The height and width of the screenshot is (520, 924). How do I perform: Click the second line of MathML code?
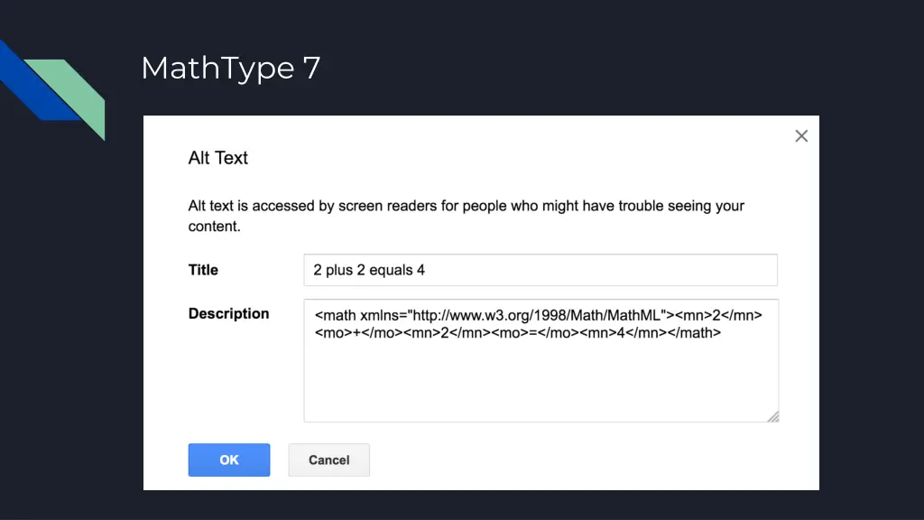pyautogui.click(x=517, y=333)
